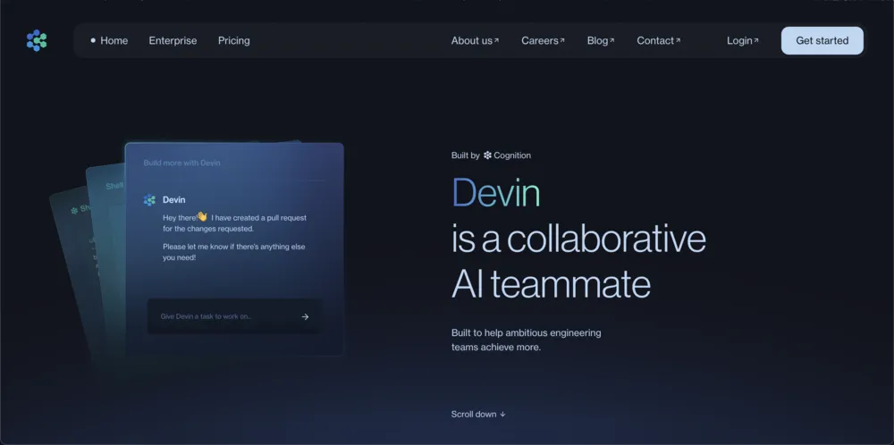The width and height of the screenshot is (894, 445).
Task: Visit the Careers page
Action: pyautogui.click(x=543, y=40)
